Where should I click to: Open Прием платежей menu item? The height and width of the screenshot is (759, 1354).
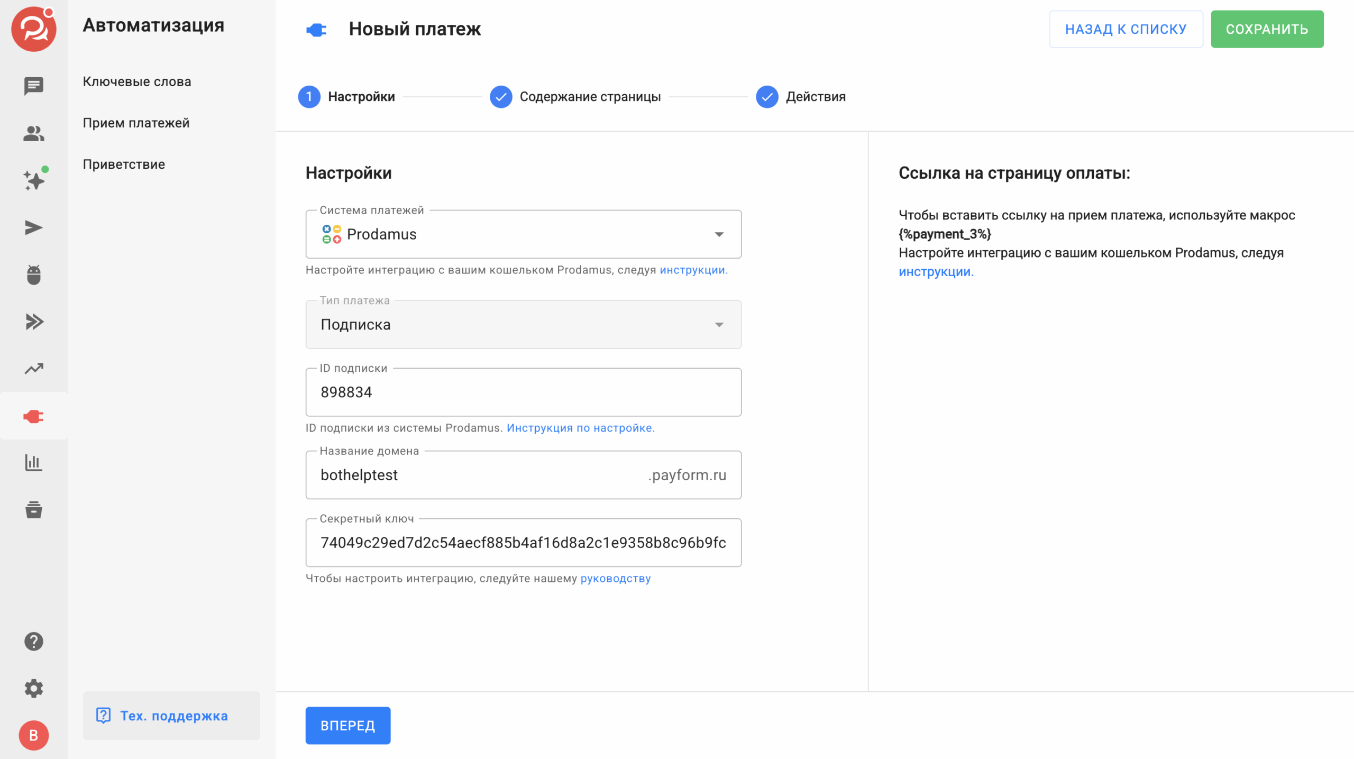pos(136,123)
